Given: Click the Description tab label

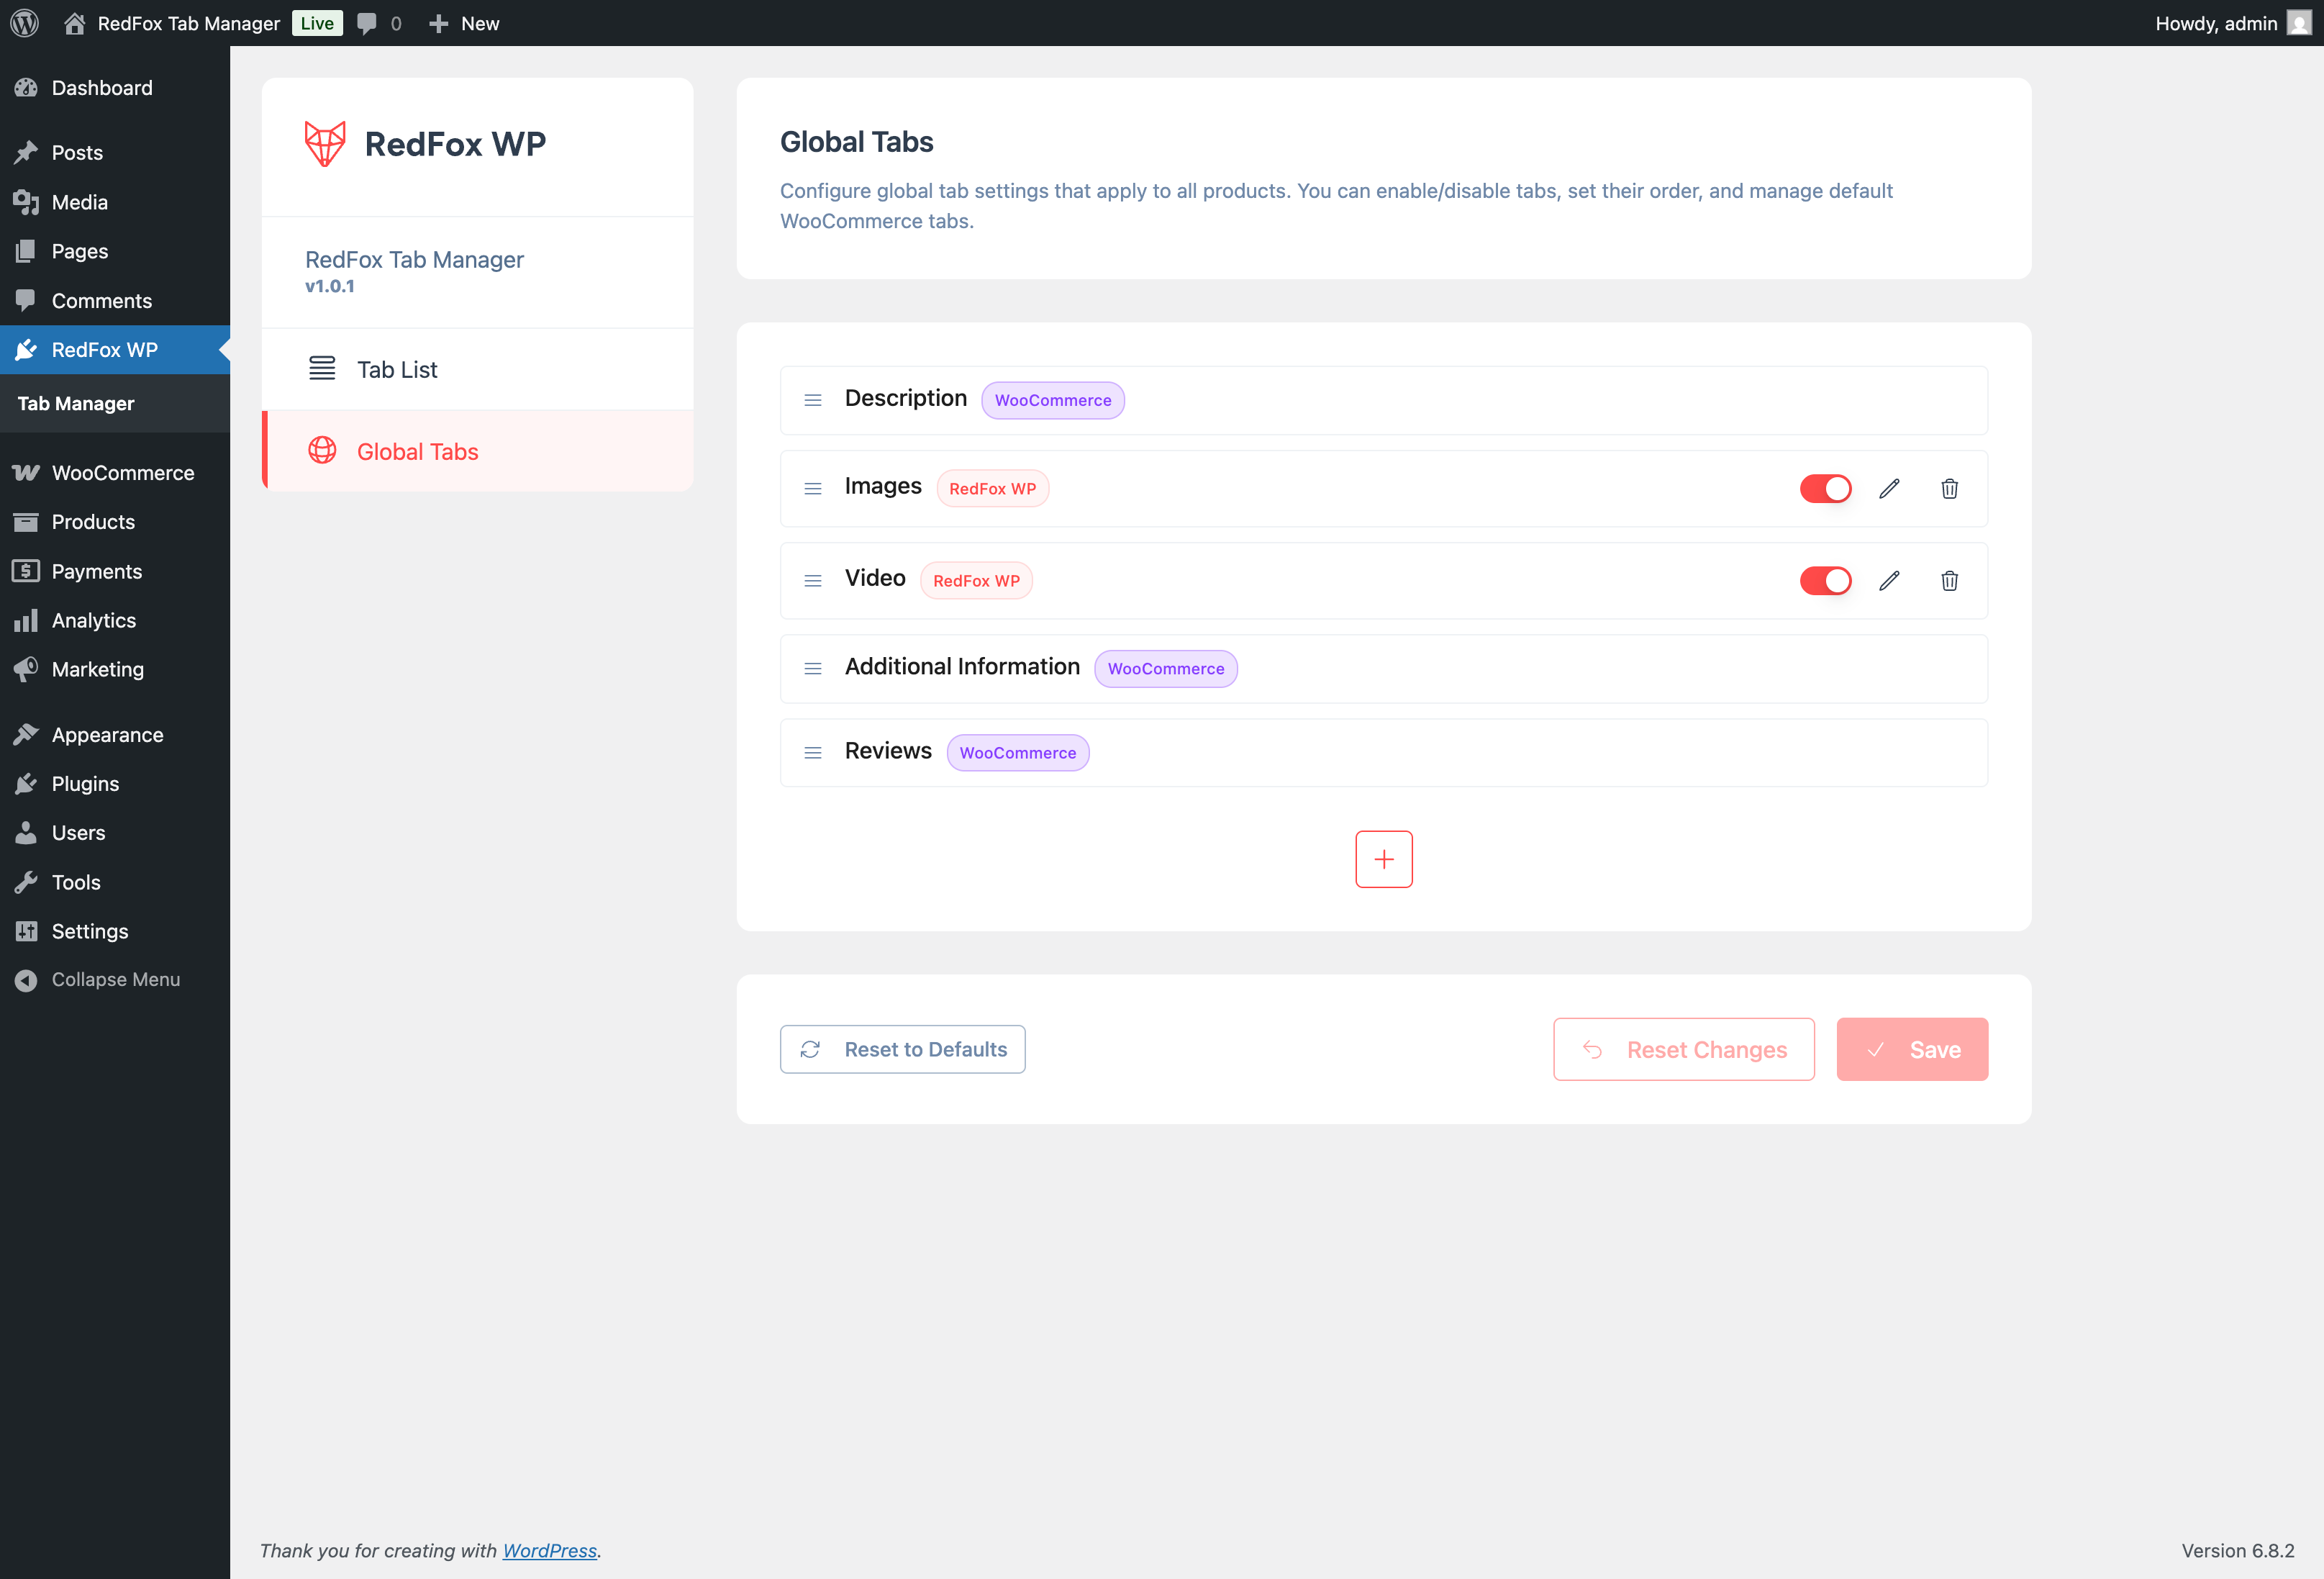Looking at the screenshot, I should pyautogui.click(x=906, y=398).
